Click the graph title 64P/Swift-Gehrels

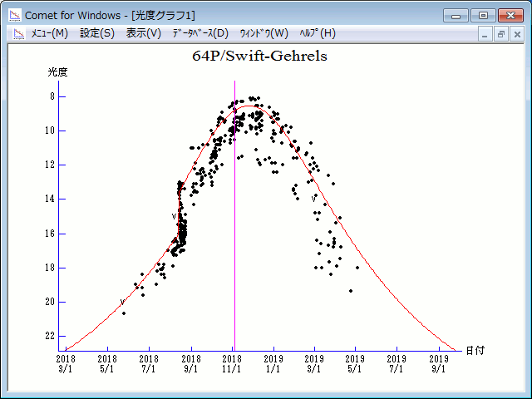click(x=259, y=56)
